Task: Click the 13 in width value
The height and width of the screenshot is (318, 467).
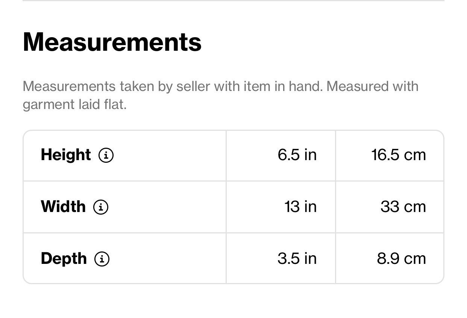Action: tap(300, 207)
